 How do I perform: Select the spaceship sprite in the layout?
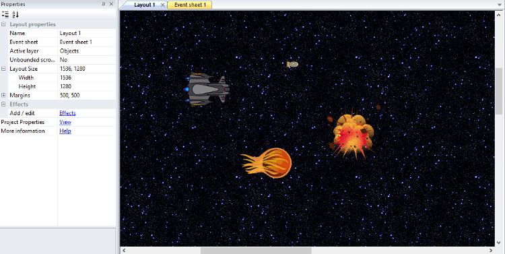click(x=208, y=90)
